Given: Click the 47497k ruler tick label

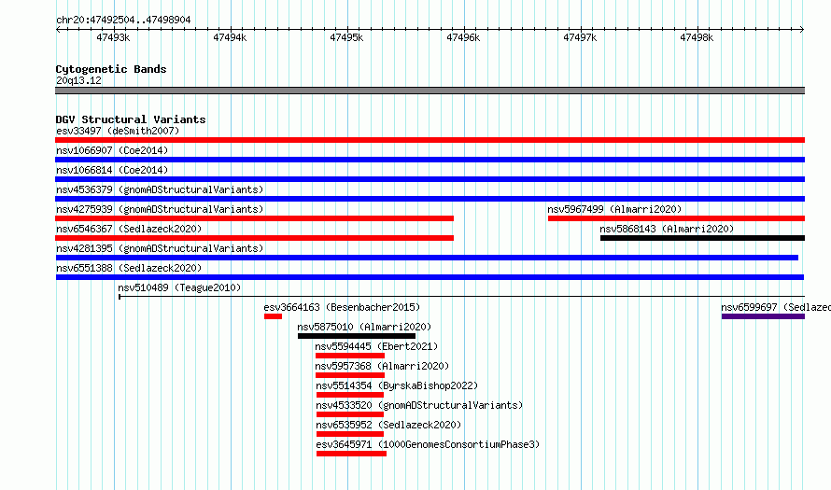Looking at the screenshot, I should (580, 37).
